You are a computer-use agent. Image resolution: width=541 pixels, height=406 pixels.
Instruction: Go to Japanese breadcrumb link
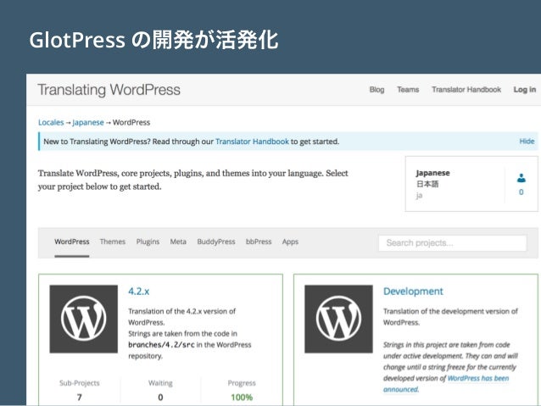pyautogui.click(x=88, y=122)
